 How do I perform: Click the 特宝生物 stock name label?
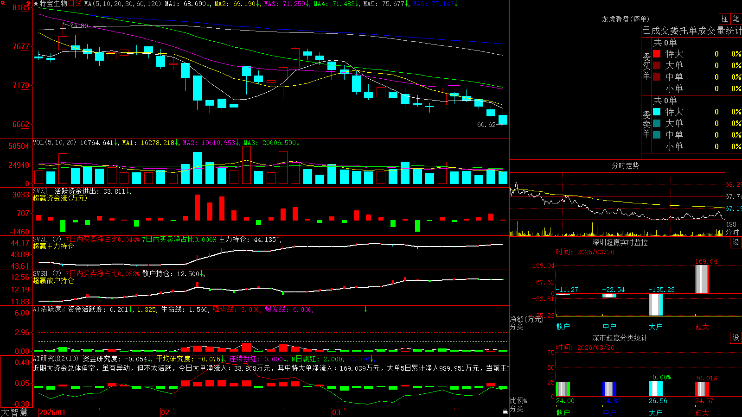[53, 4]
